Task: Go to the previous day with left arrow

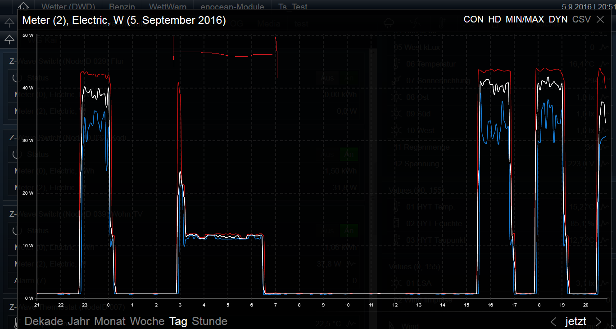Action: (x=554, y=321)
